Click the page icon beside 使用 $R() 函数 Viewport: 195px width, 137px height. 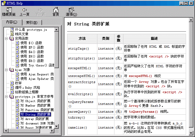[x=17, y=61]
